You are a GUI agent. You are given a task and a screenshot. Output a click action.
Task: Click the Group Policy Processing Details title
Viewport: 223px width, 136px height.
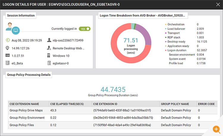(29, 75)
